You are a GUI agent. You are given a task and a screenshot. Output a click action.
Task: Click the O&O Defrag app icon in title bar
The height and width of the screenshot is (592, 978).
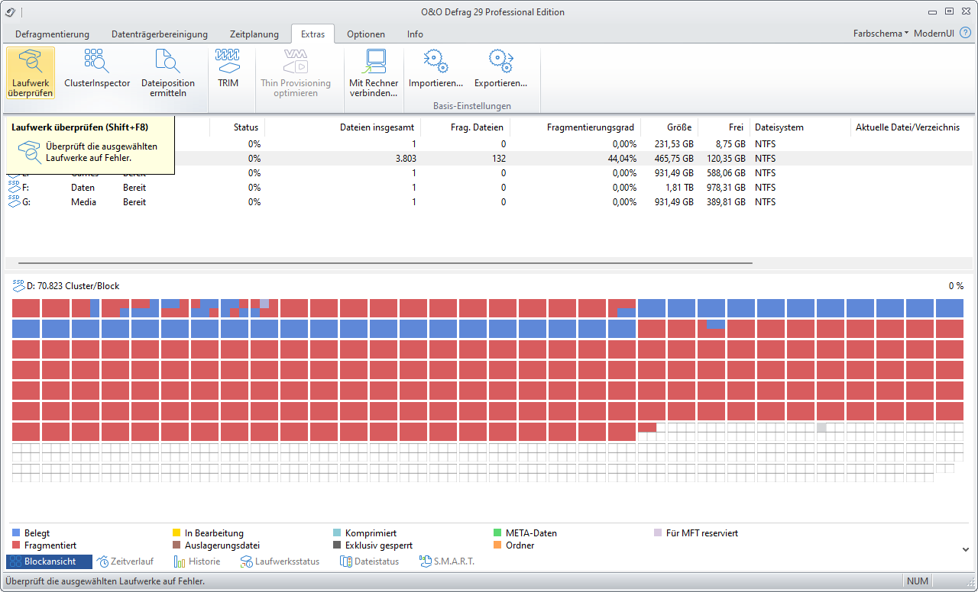[11, 11]
